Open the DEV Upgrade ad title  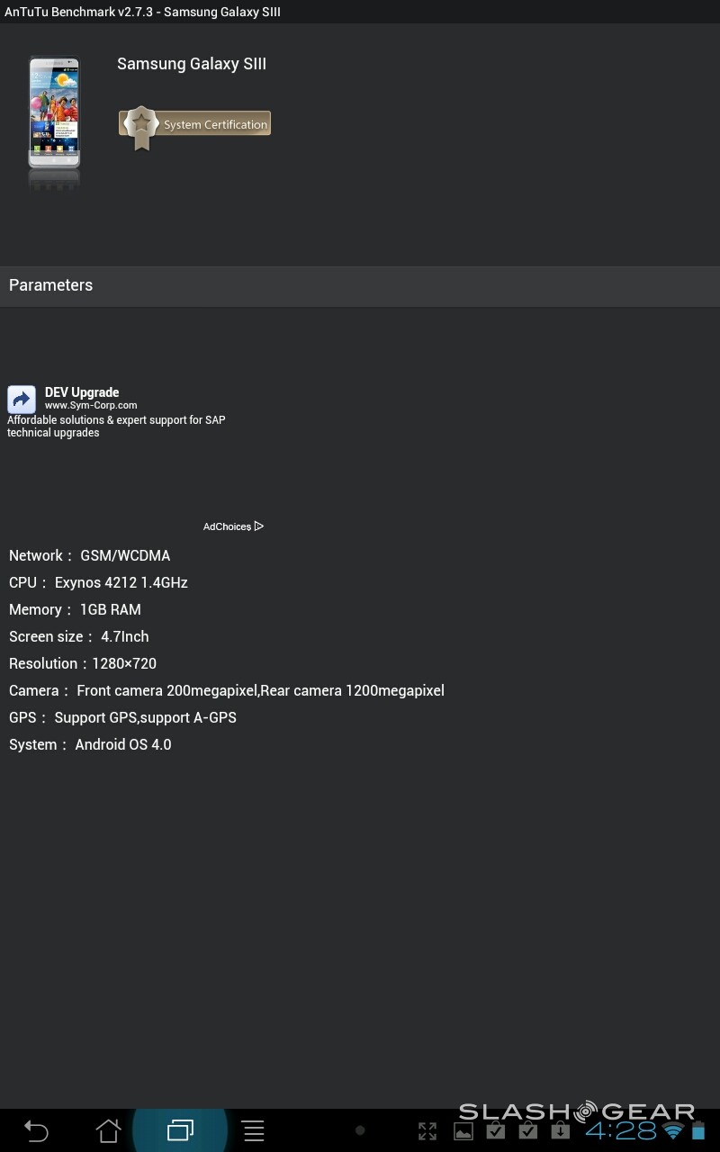[x=82, y=392]
